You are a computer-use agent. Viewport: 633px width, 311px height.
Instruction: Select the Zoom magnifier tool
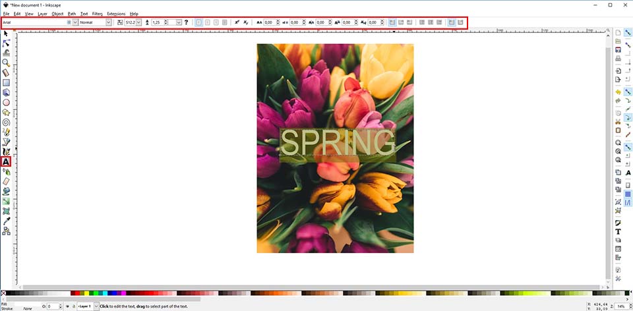[6, 63]
